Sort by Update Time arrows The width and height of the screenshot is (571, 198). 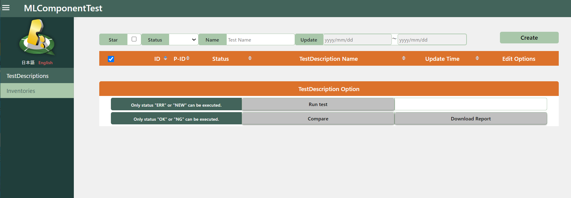(x=477, y=58)
